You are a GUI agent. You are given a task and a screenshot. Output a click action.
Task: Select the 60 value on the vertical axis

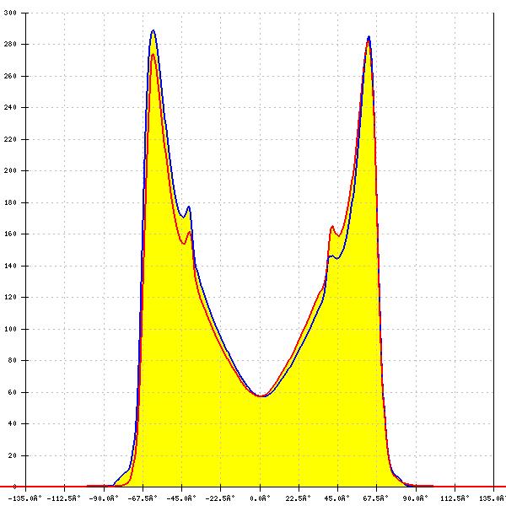coord(13,392)
